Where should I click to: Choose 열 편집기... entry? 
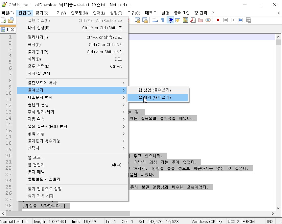(x=72, y=165)
